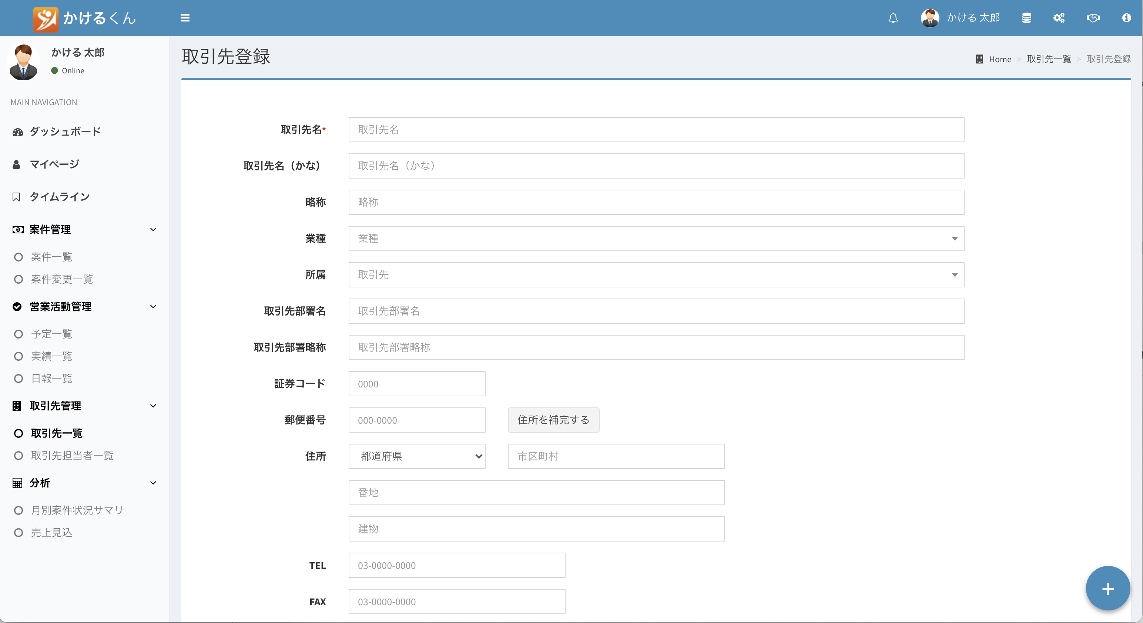Focus the 番地 field
This screenshot has height=623, width=1143.
pyautogui.click(x=536, y=493)
